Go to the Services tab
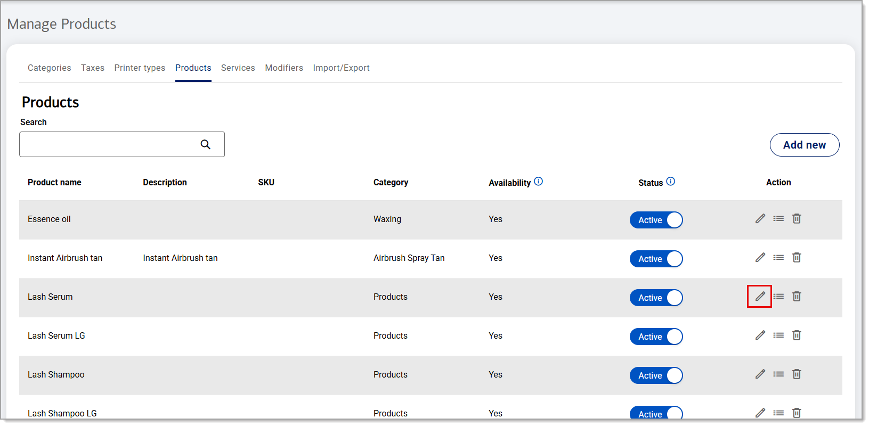Image resolution: width=869 pixels, height=426 pixels. pyautogui.click(x=238, y=68)
